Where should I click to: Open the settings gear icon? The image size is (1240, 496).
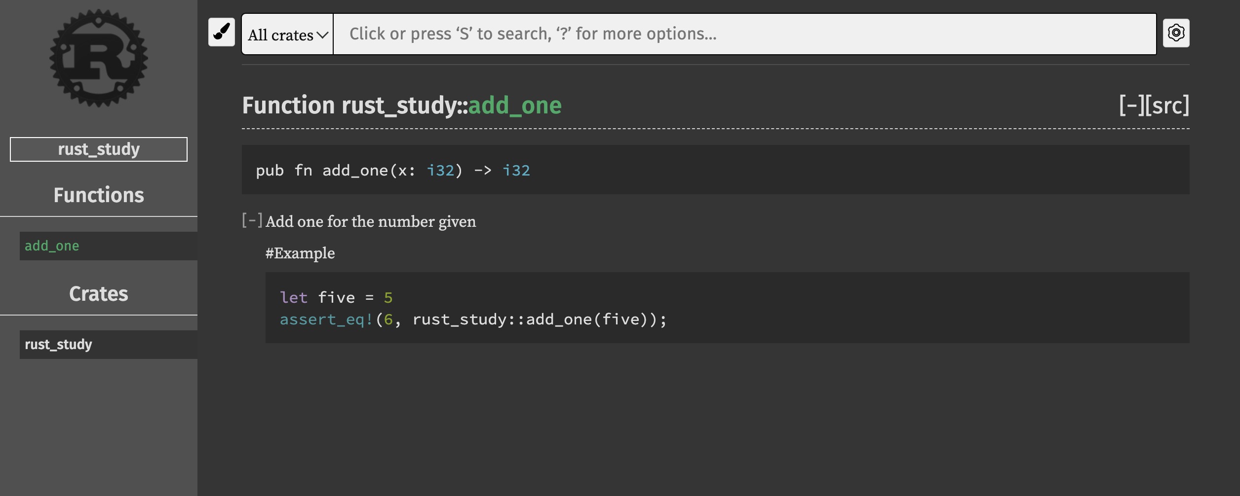(1176, 33)
